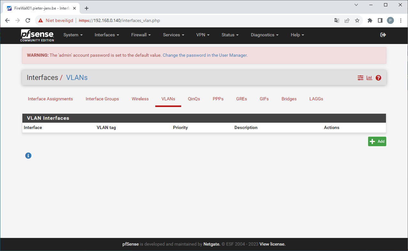
Task: Open the QinQs tab
Action: coord(194,99)
